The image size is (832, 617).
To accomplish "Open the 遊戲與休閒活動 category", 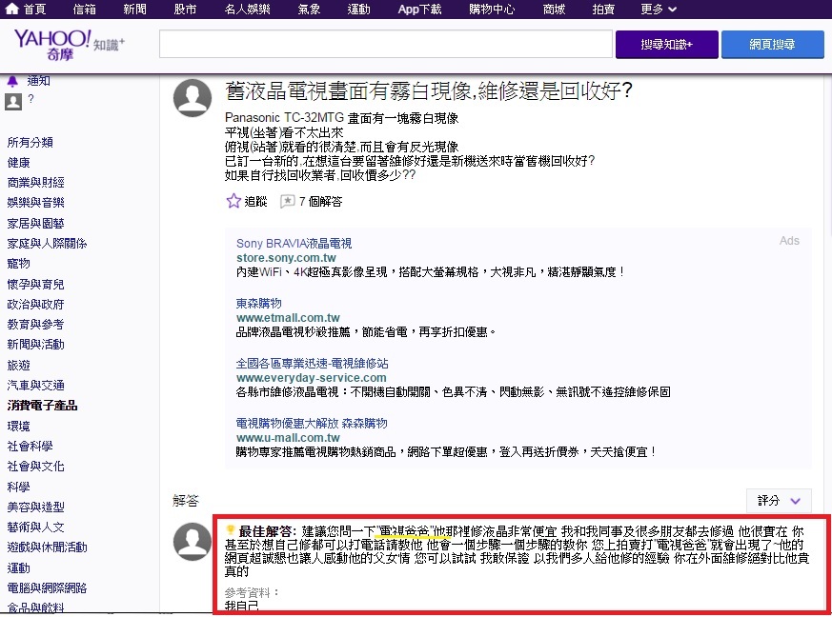I will [47, 547].
